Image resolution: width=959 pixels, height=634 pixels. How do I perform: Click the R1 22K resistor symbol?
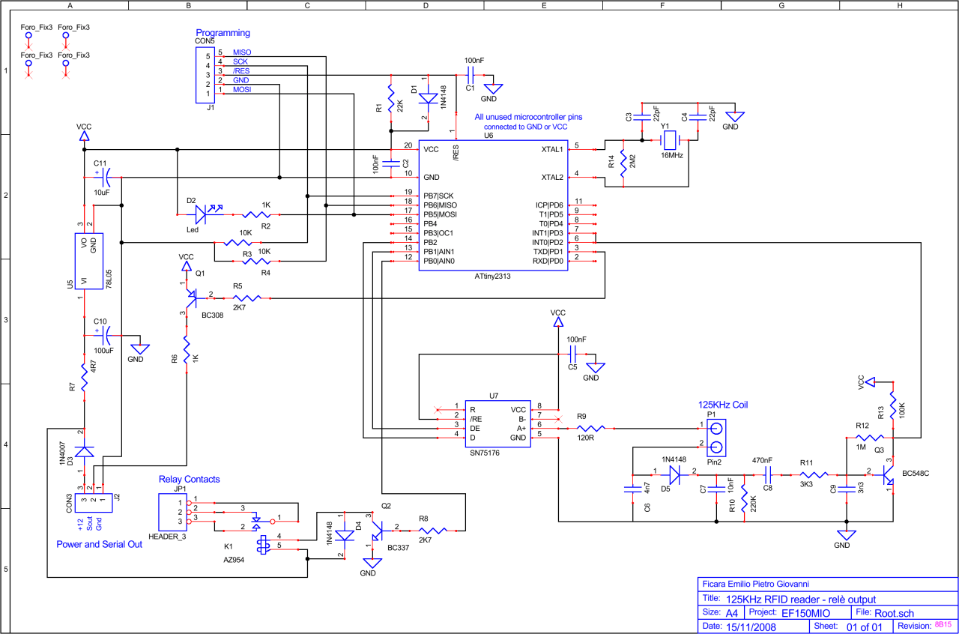tap(390, 98)
